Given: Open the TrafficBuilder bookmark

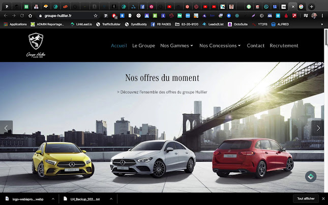Looking at the screenshot, I should pos(108,24).
